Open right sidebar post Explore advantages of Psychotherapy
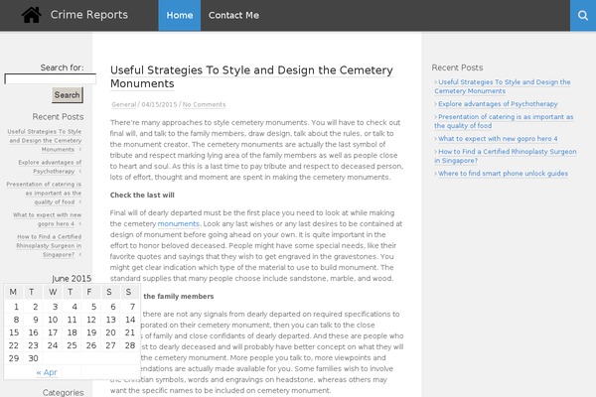Image resolution: width=596 pixels, height=397 pixels. tap(498, 103)
